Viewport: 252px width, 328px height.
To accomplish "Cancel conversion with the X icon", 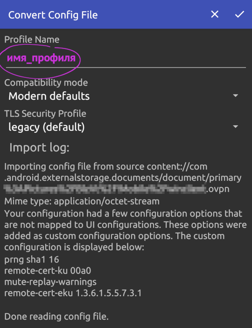I will tap(215, 14).
